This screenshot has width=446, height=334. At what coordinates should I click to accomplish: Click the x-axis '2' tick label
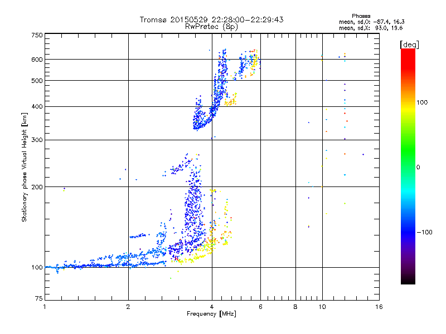(x=128, y=307)
